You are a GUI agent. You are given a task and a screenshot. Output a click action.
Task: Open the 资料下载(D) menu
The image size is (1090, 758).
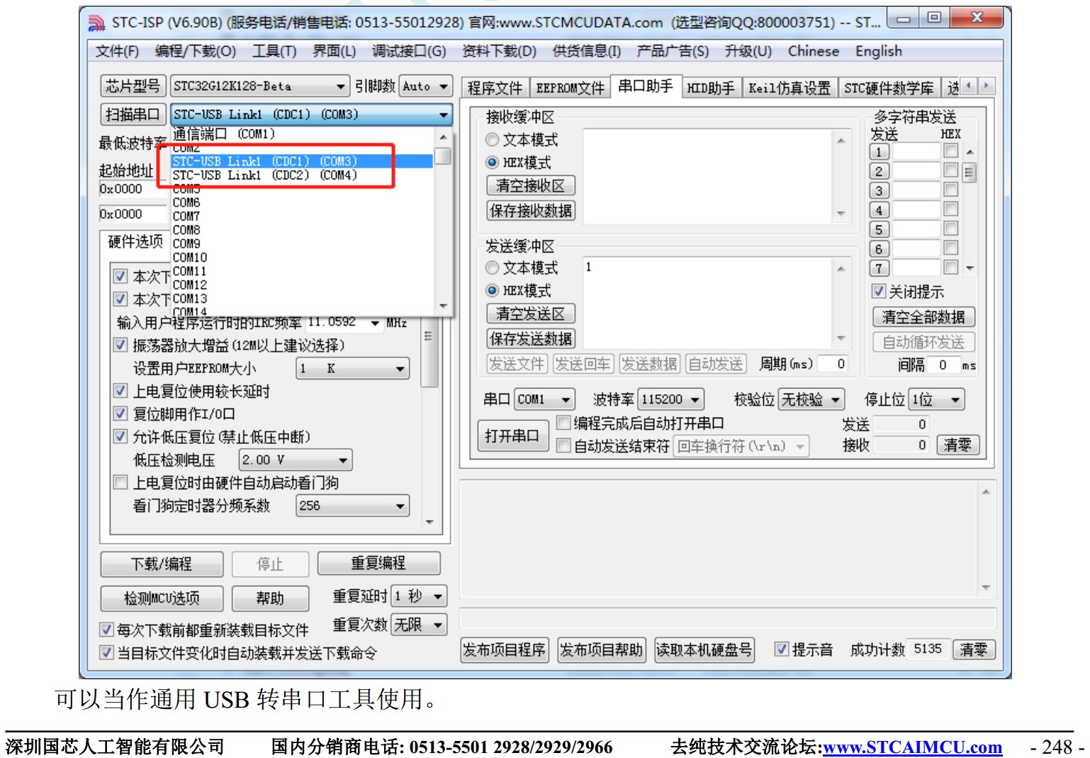[x=499, y=51]
